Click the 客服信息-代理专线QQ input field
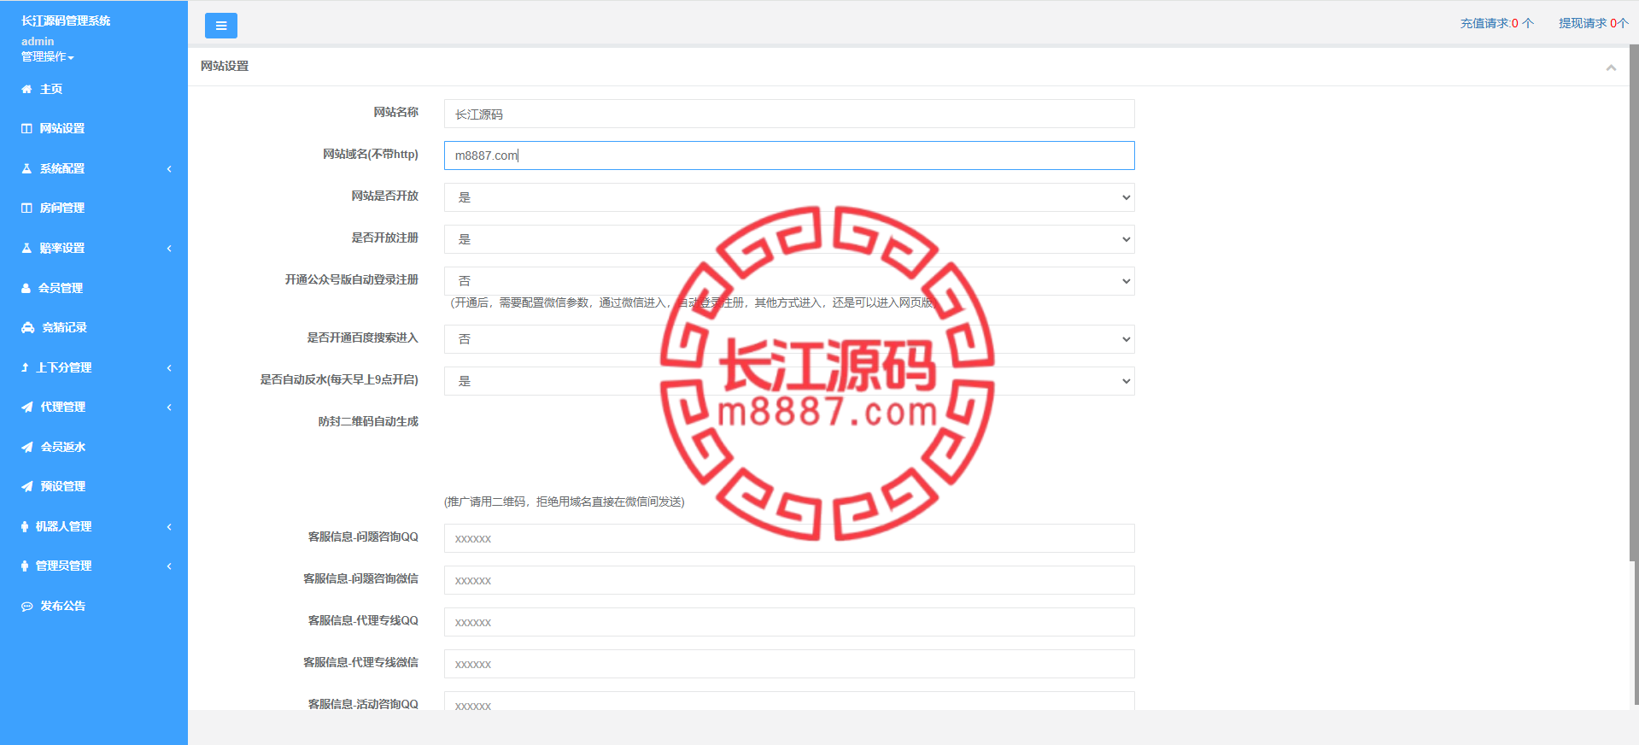This screenshot has width=1639, height=745. [x=789, y=622]
